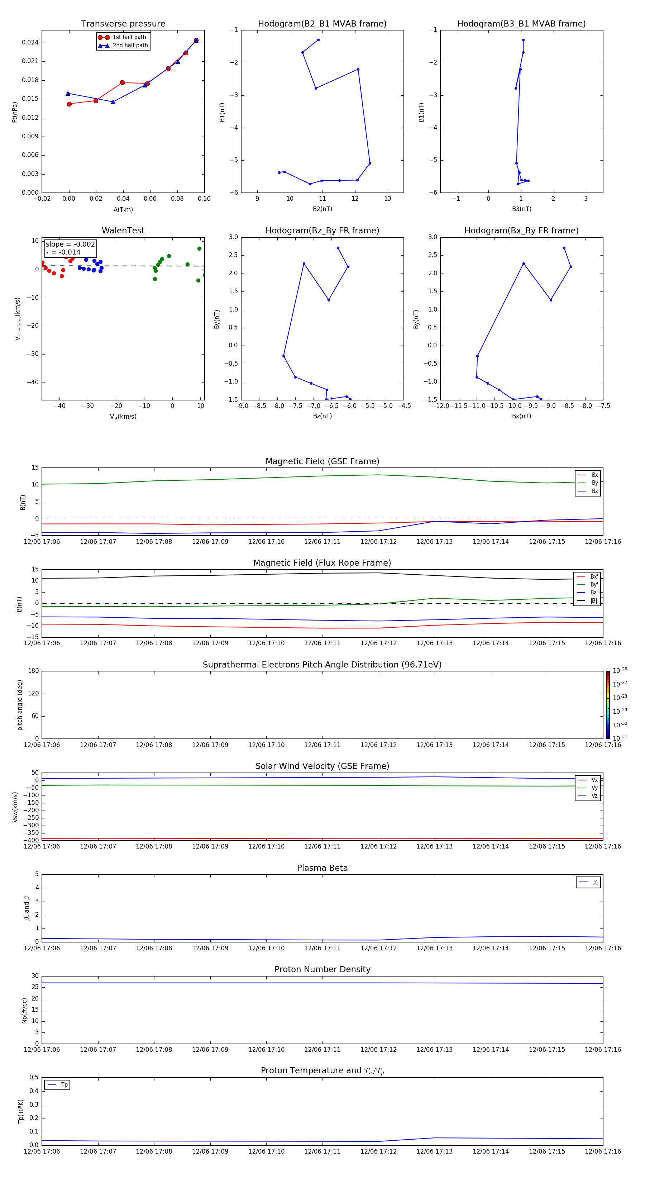The image size is (645, 1183).
Task: Click the "Transverse pressure" plot title
Action: click(123, 24)
